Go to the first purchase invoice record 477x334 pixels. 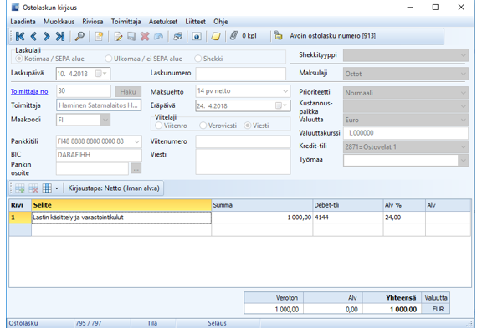20,36
